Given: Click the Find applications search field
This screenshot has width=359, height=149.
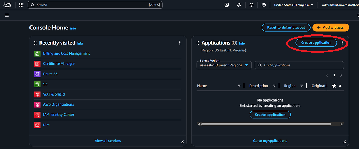Looking at the screenshot, I should [299, 65].
